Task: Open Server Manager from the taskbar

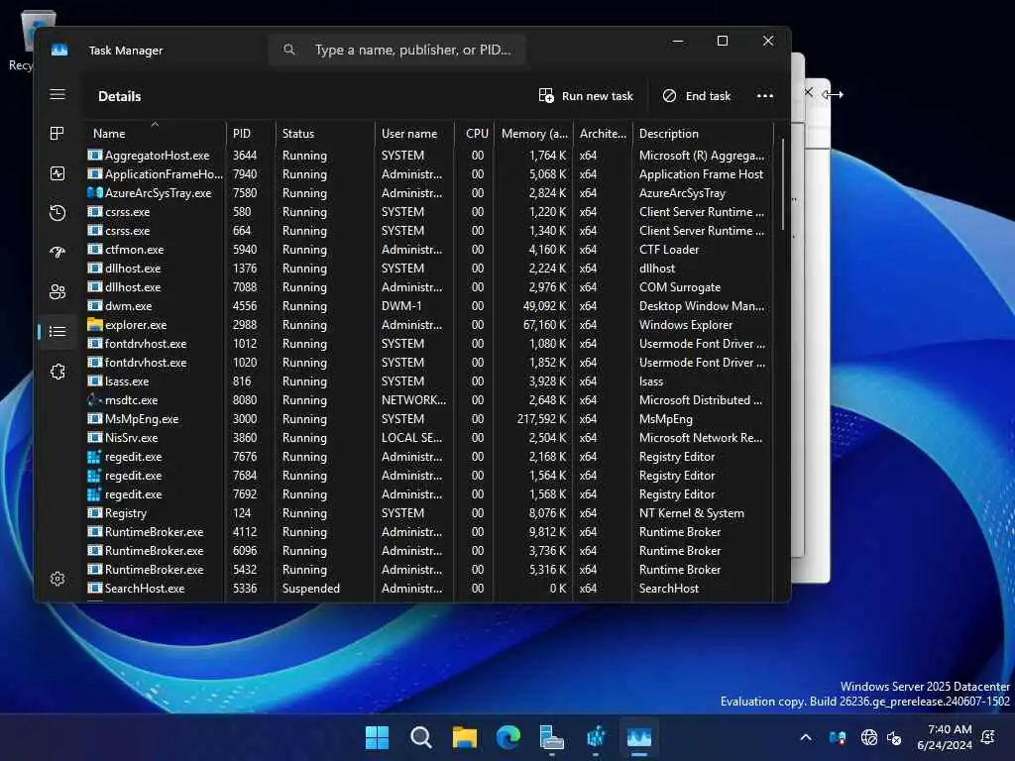Action: coord(551,737)
